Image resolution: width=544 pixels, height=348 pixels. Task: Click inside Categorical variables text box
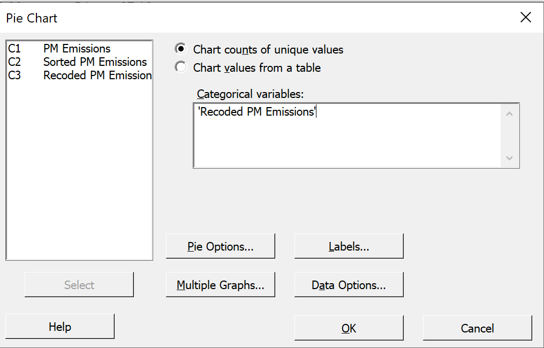point(347,135)
